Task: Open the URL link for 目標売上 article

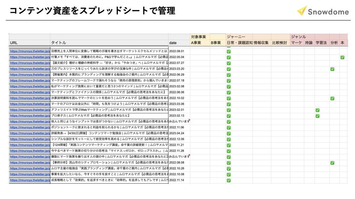Action: (30, 51)
